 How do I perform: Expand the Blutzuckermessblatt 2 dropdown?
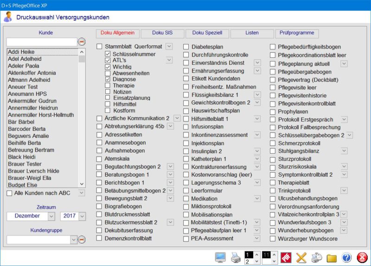[x=170, y=223]
